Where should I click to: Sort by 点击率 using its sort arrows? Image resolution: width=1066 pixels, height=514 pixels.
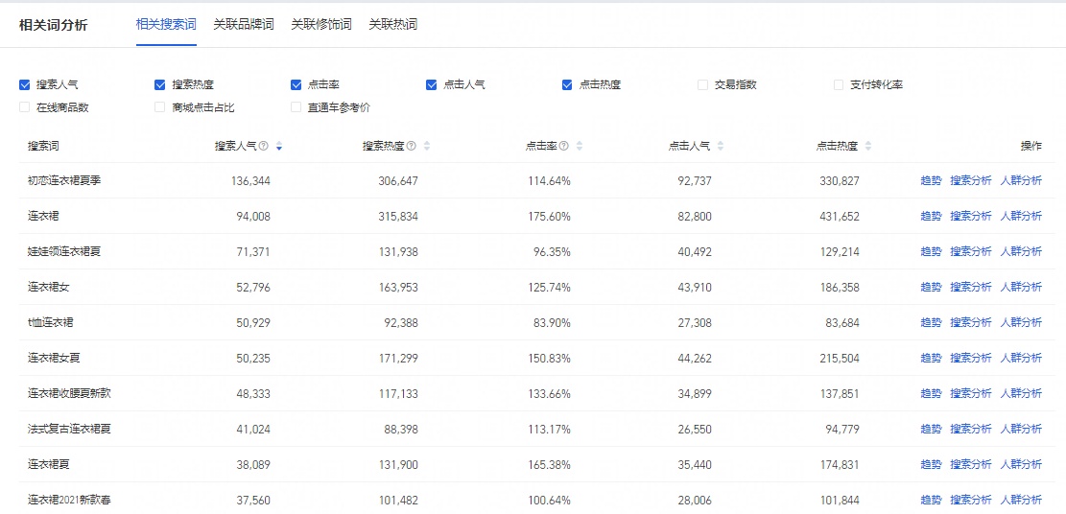coord(580,147)
